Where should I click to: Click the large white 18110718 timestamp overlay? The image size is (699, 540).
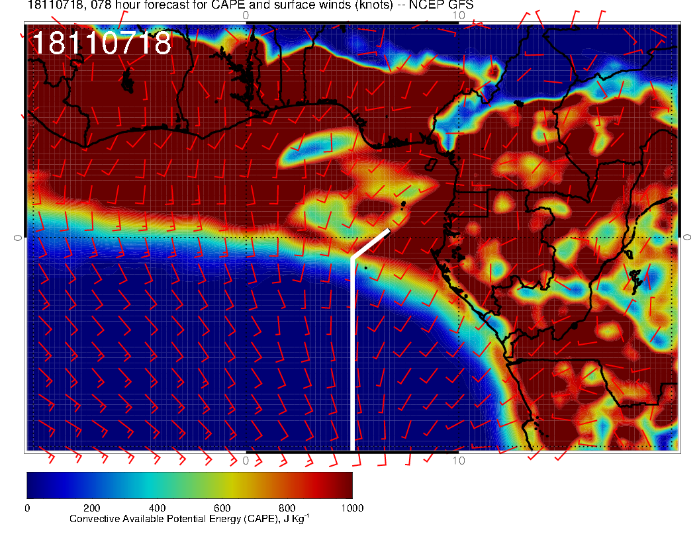(x=101, y=44)
